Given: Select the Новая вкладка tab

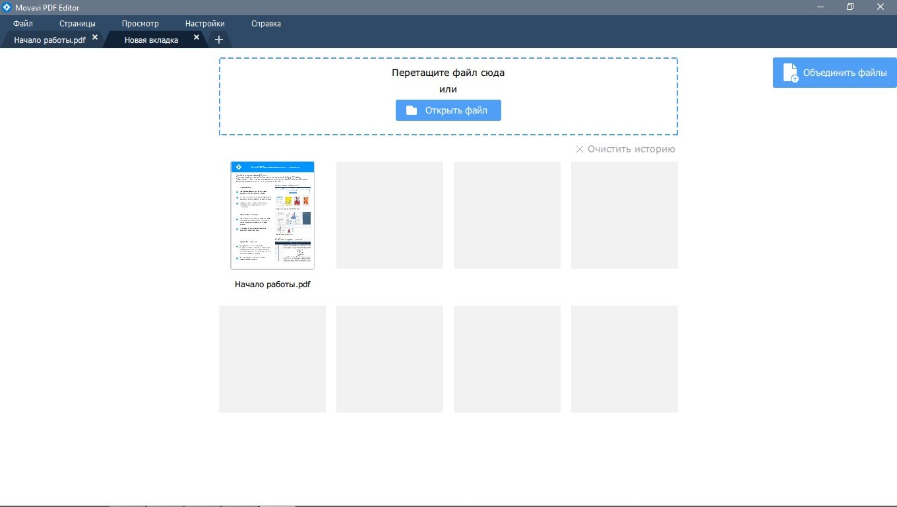Looking at the screenshot, I should click(x=151, y=40).
